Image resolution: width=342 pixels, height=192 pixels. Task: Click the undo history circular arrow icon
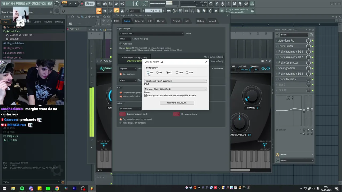[211, 4]
